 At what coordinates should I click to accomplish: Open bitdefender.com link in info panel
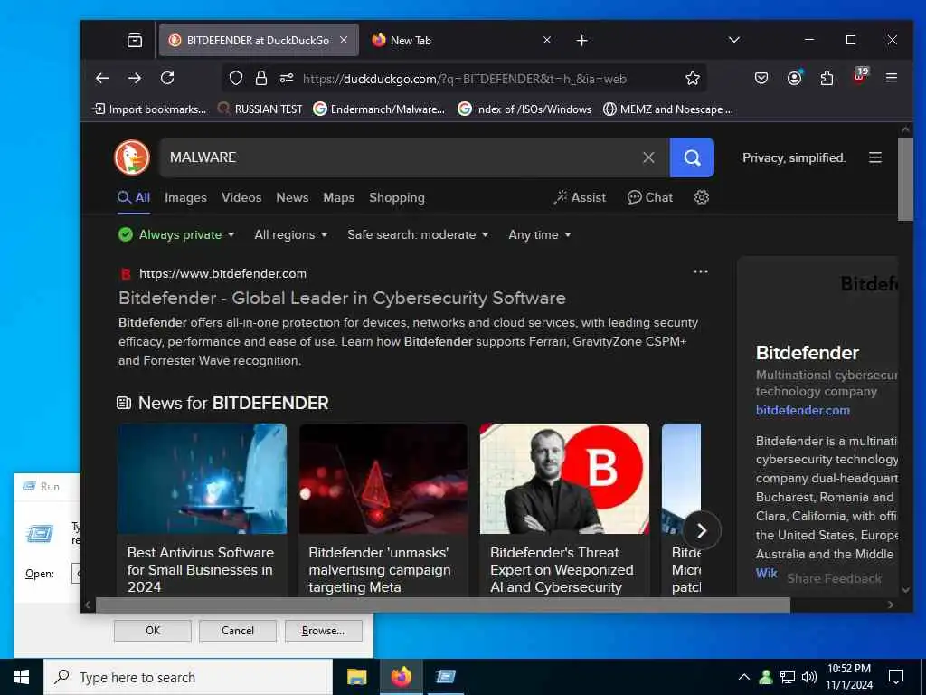click(x=803, y=410)
